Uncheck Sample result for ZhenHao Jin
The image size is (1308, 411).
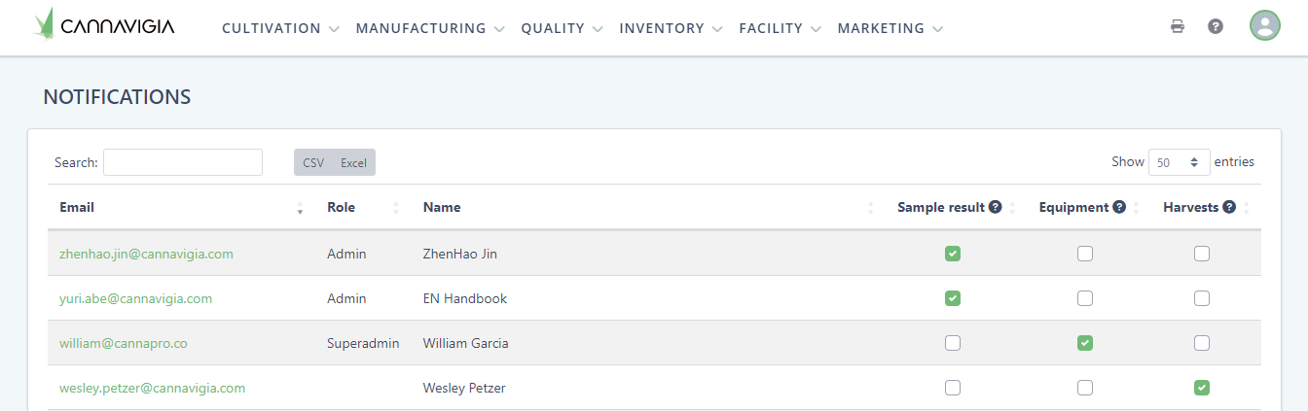tap(953, 254)
